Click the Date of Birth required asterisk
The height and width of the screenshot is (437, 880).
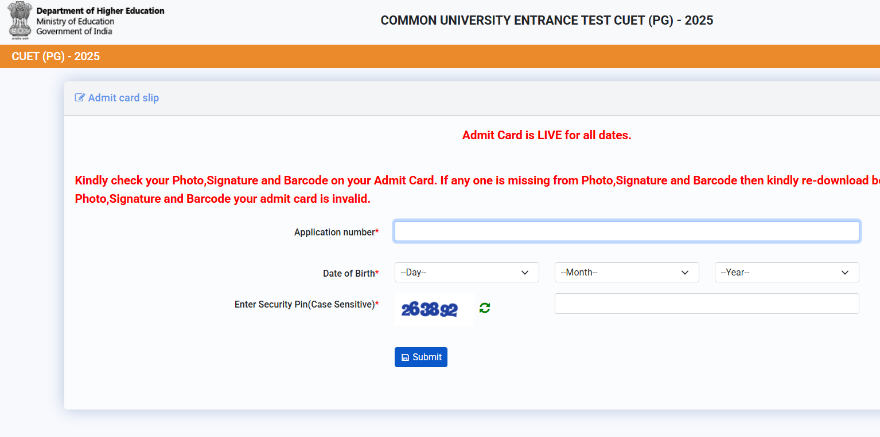point(377,273)
